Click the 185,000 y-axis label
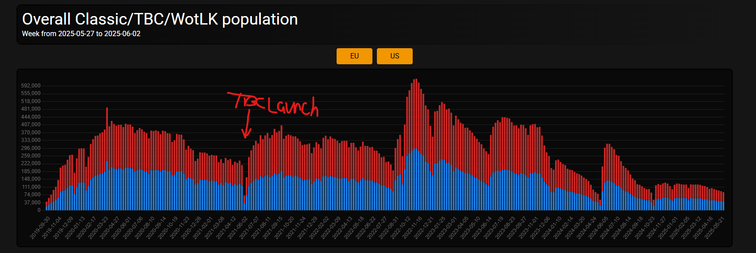The width and height of the screenshot is (756, 253). tap(30, 171)
